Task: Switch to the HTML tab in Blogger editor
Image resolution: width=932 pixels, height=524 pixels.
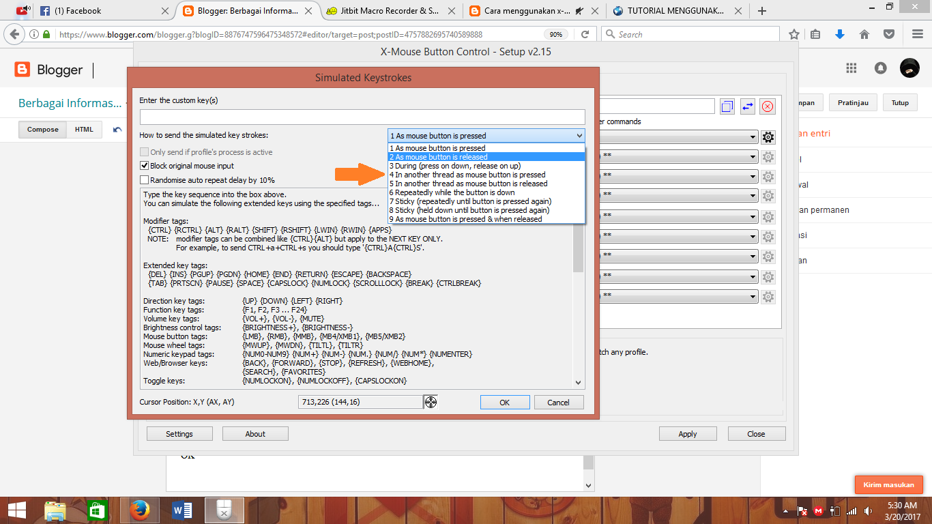Action: tap(83, 128)
